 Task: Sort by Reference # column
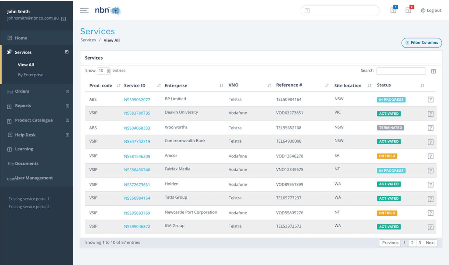point(327,85)
